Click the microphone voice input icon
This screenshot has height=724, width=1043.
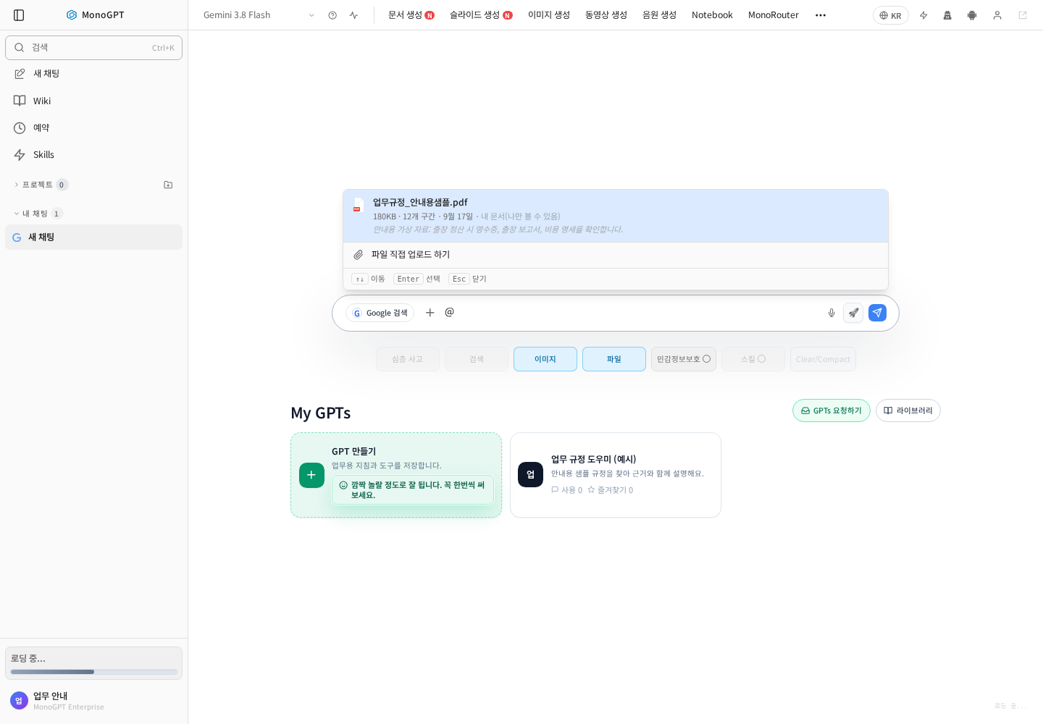click(x=832, y=313)
